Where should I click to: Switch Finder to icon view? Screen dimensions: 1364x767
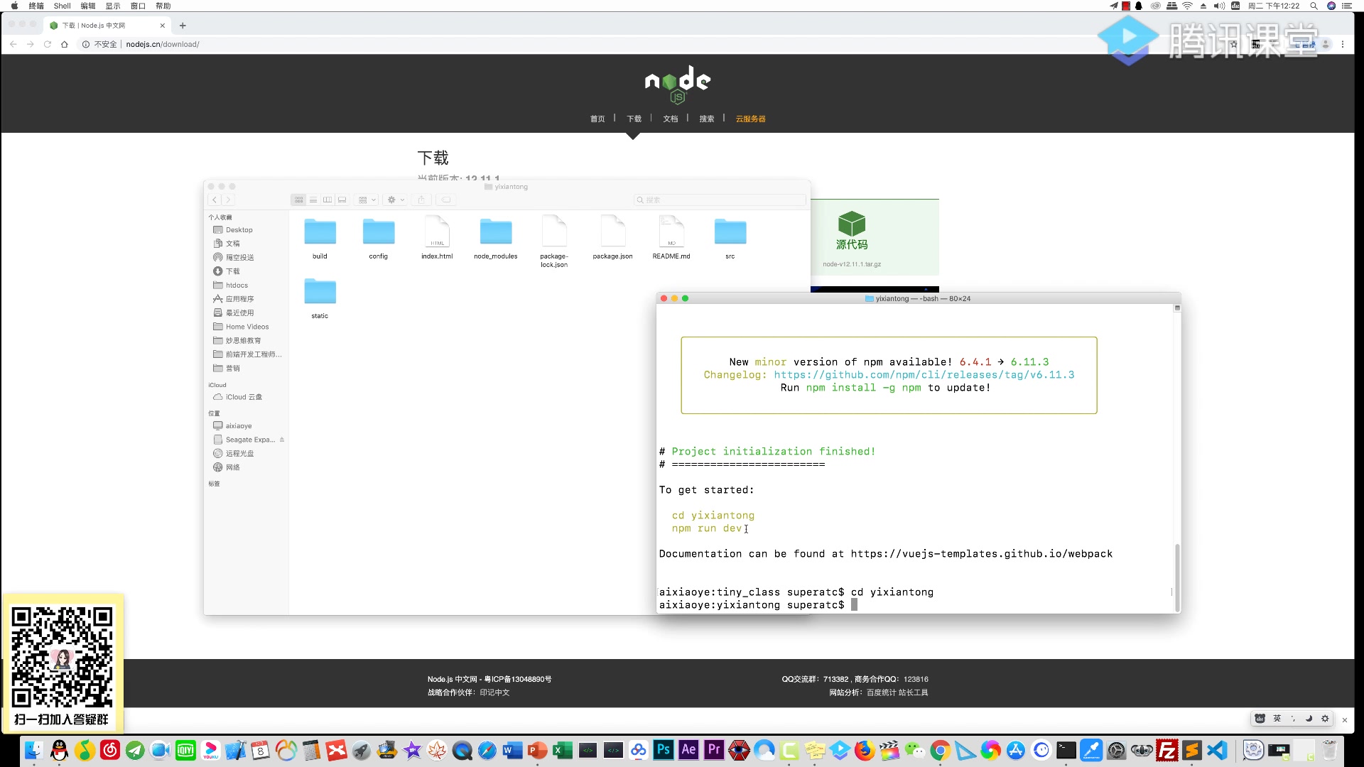click(298, 200)
